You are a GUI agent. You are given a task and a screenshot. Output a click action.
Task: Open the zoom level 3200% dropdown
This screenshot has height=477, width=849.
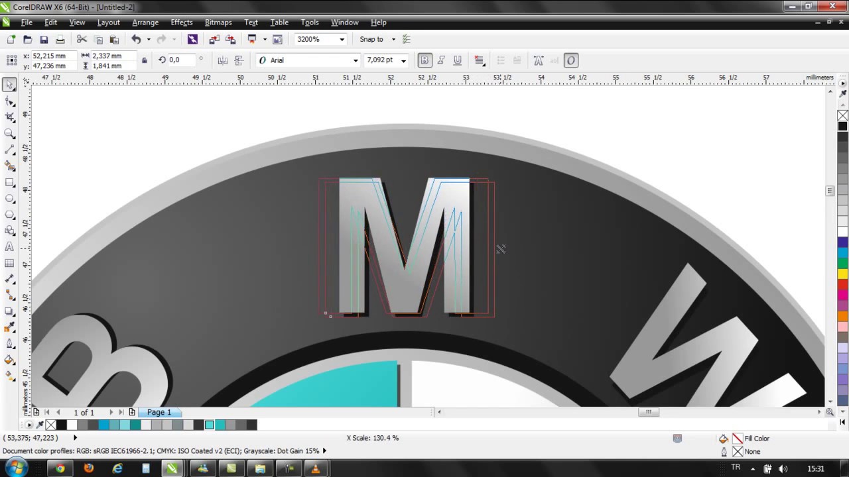[x=342, y=40]
